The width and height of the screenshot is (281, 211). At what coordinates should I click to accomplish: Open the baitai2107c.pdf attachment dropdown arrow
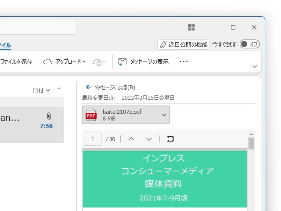(x=164, y=115)
